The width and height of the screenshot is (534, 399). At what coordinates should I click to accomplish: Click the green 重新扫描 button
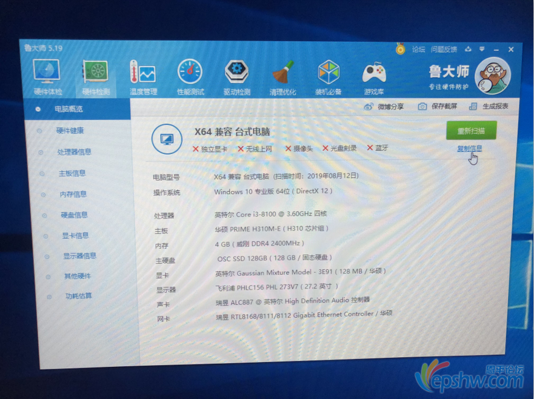click(472, 130)
